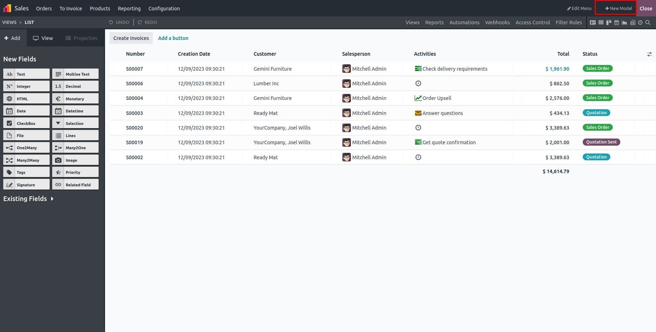This screenshot has height=332, width=656.
Task: Open the Calendar view editor icon
Action: (616, 22)
